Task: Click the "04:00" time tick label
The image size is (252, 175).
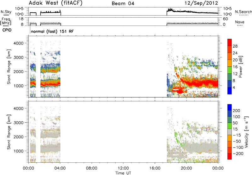Action: coord(60,168)
